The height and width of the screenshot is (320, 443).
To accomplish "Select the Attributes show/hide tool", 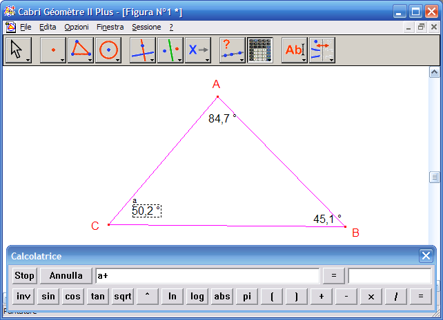I will click(x=322, y=50).
